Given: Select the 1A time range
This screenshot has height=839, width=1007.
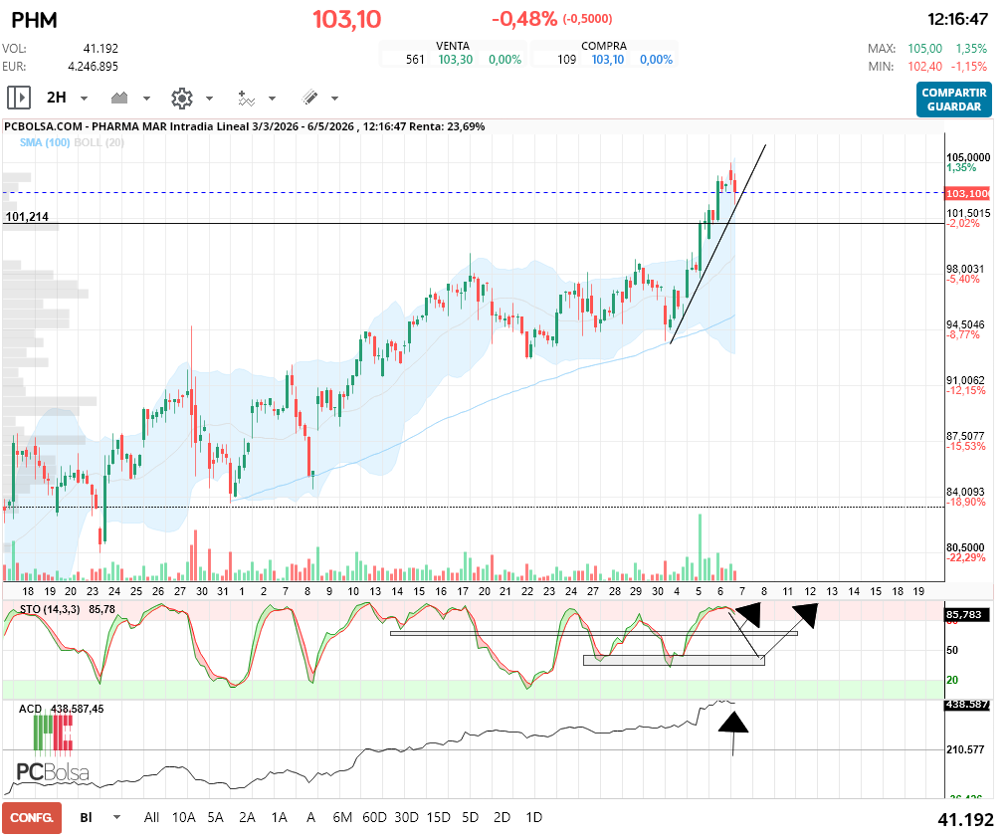Looking at the screenshot, I should [x=279, y=817].
